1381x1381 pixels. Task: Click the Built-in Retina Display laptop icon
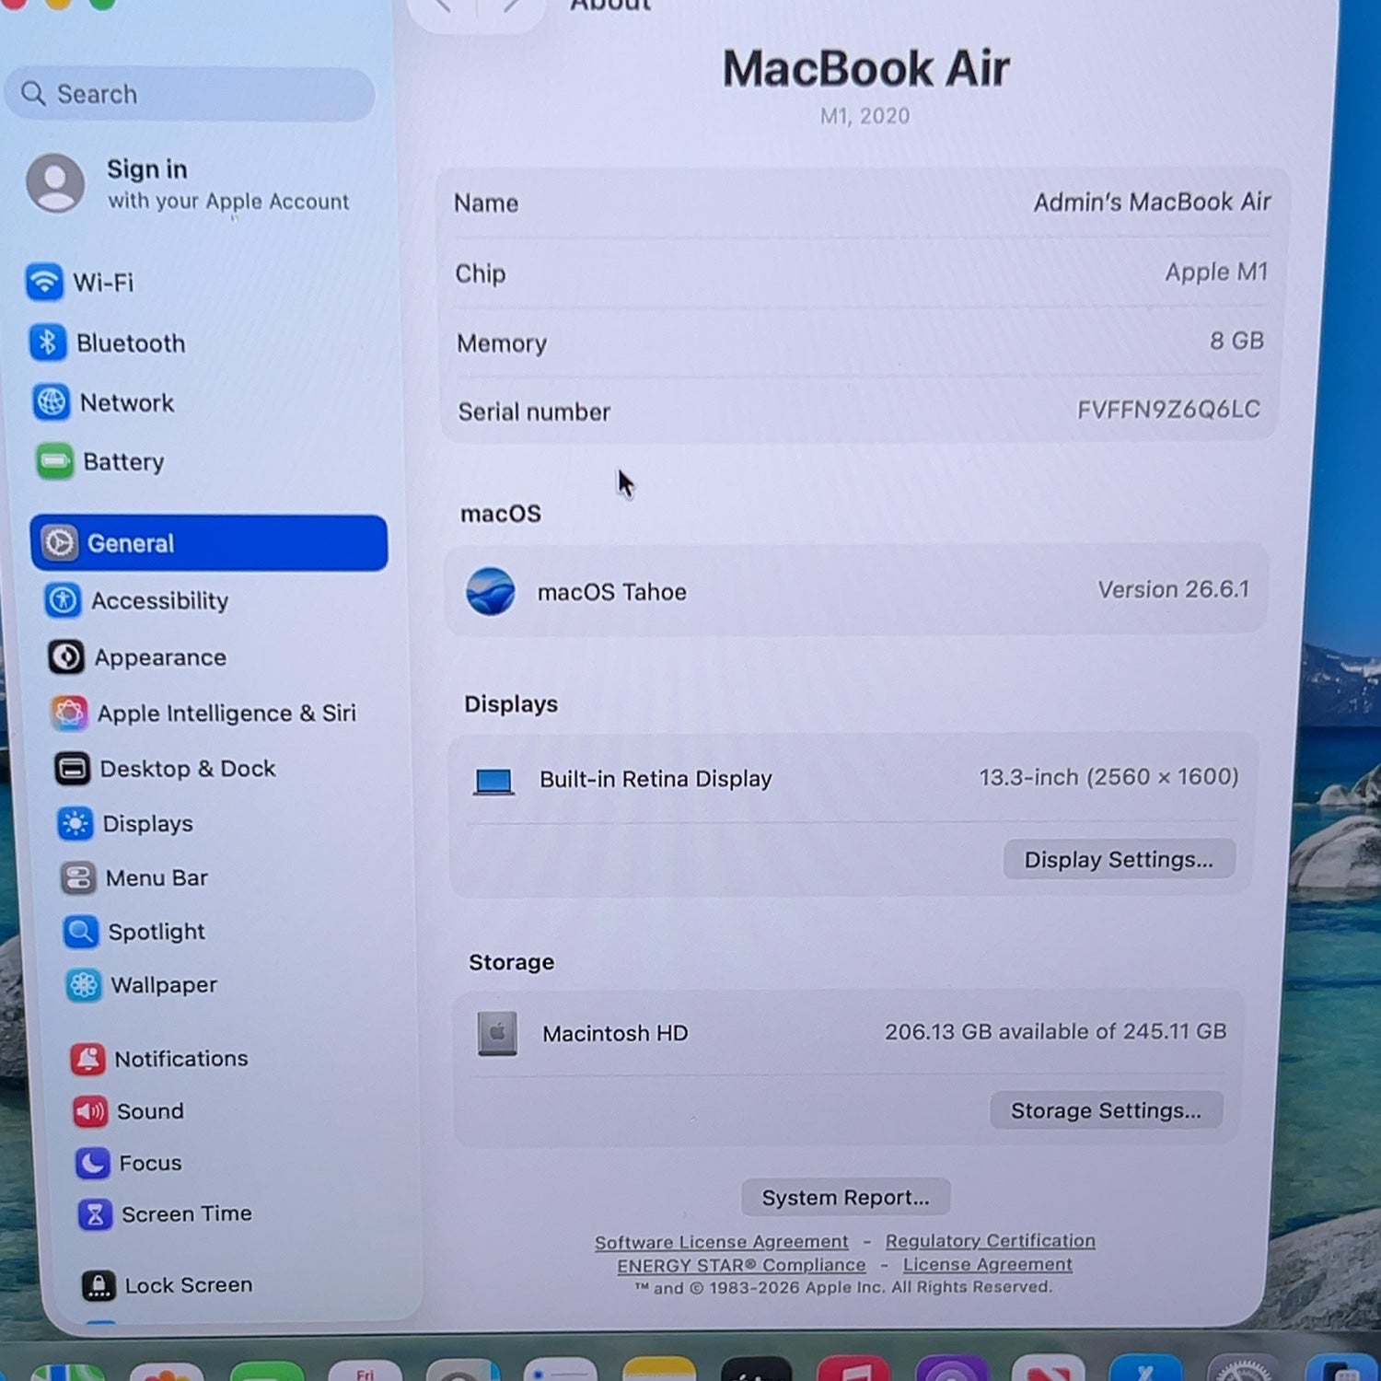(493, 782)
